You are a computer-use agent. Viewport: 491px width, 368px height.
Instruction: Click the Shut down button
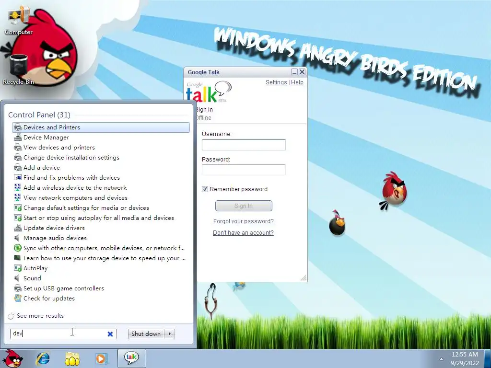coord(146,334)
